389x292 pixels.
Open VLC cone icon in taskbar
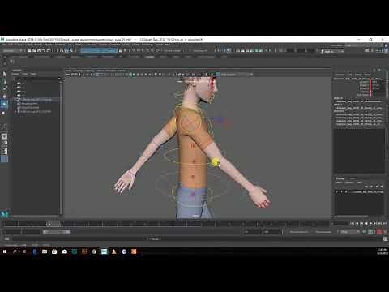pos(114,251)
